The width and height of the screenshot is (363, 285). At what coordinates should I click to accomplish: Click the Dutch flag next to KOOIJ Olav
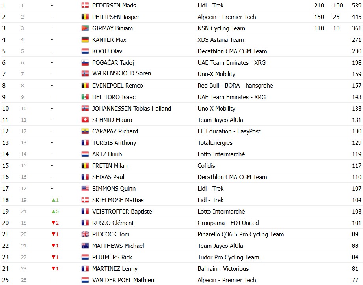tap(85, 51)
